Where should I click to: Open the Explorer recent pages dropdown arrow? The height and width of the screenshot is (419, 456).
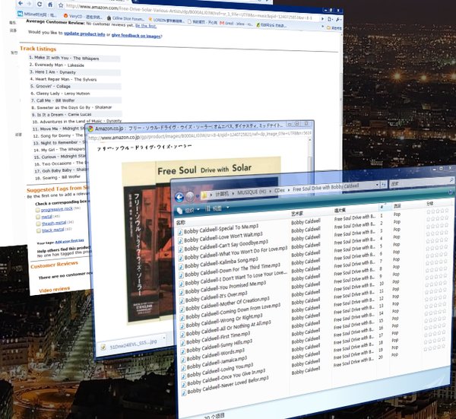[198, 196]
